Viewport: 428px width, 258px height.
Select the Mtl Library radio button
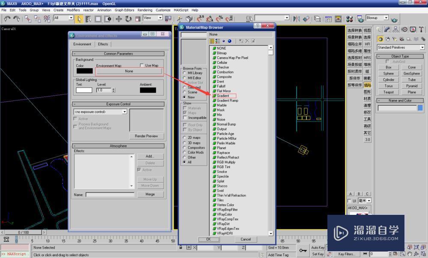point(184,73)
